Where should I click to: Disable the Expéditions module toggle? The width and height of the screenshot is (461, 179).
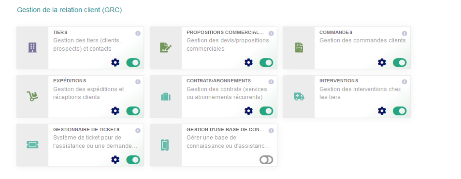pos(133,111)
